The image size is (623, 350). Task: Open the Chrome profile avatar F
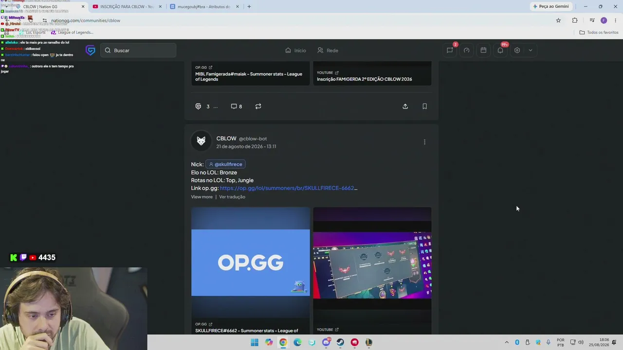pyautogui.click(x=604, y=20)
